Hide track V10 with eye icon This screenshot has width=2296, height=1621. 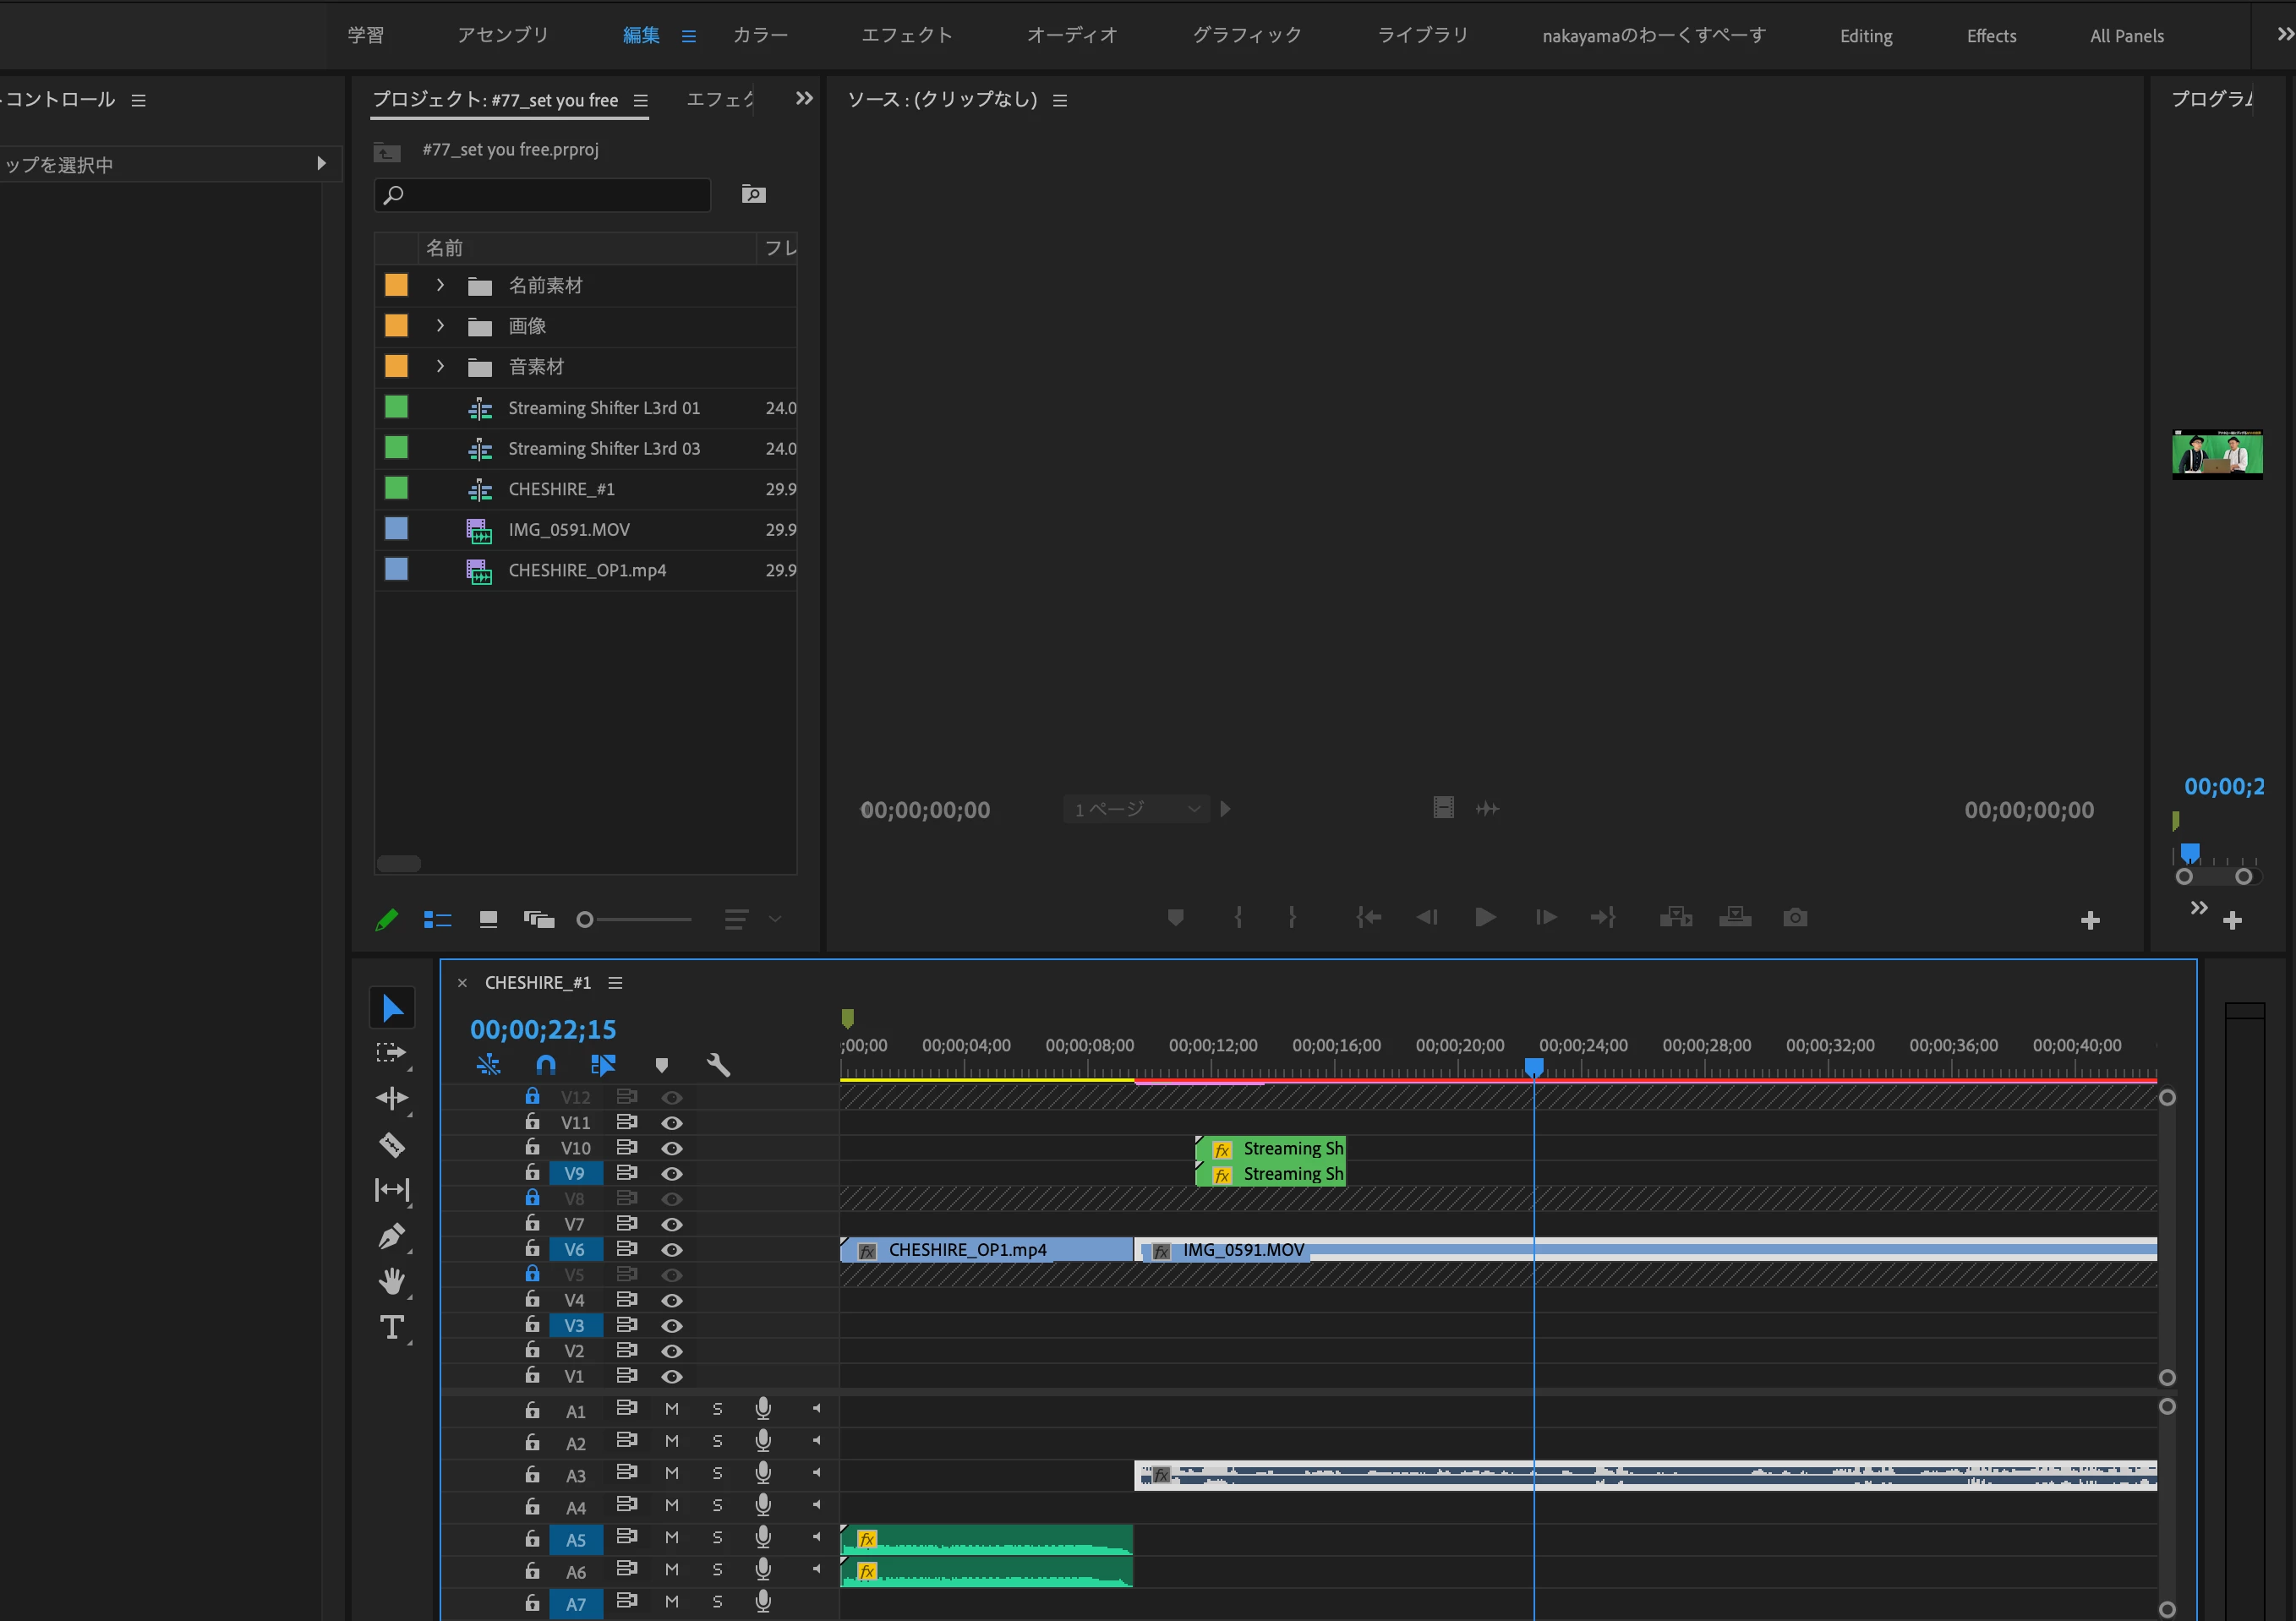(672, 1148)
